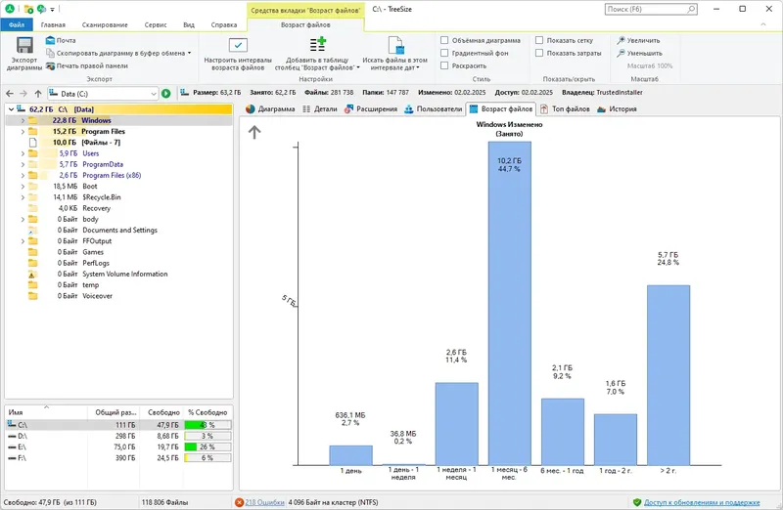Click Добавить в таблицу столбец icon

point(317,44)
